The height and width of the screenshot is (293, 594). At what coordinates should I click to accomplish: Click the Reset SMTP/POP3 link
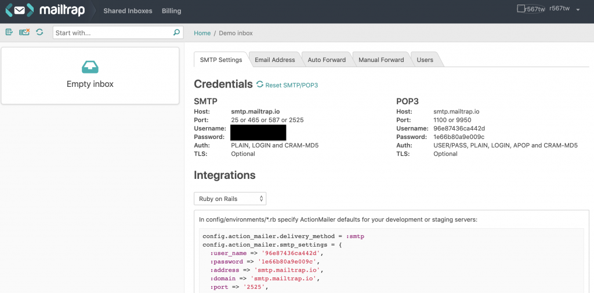[291, 85]
